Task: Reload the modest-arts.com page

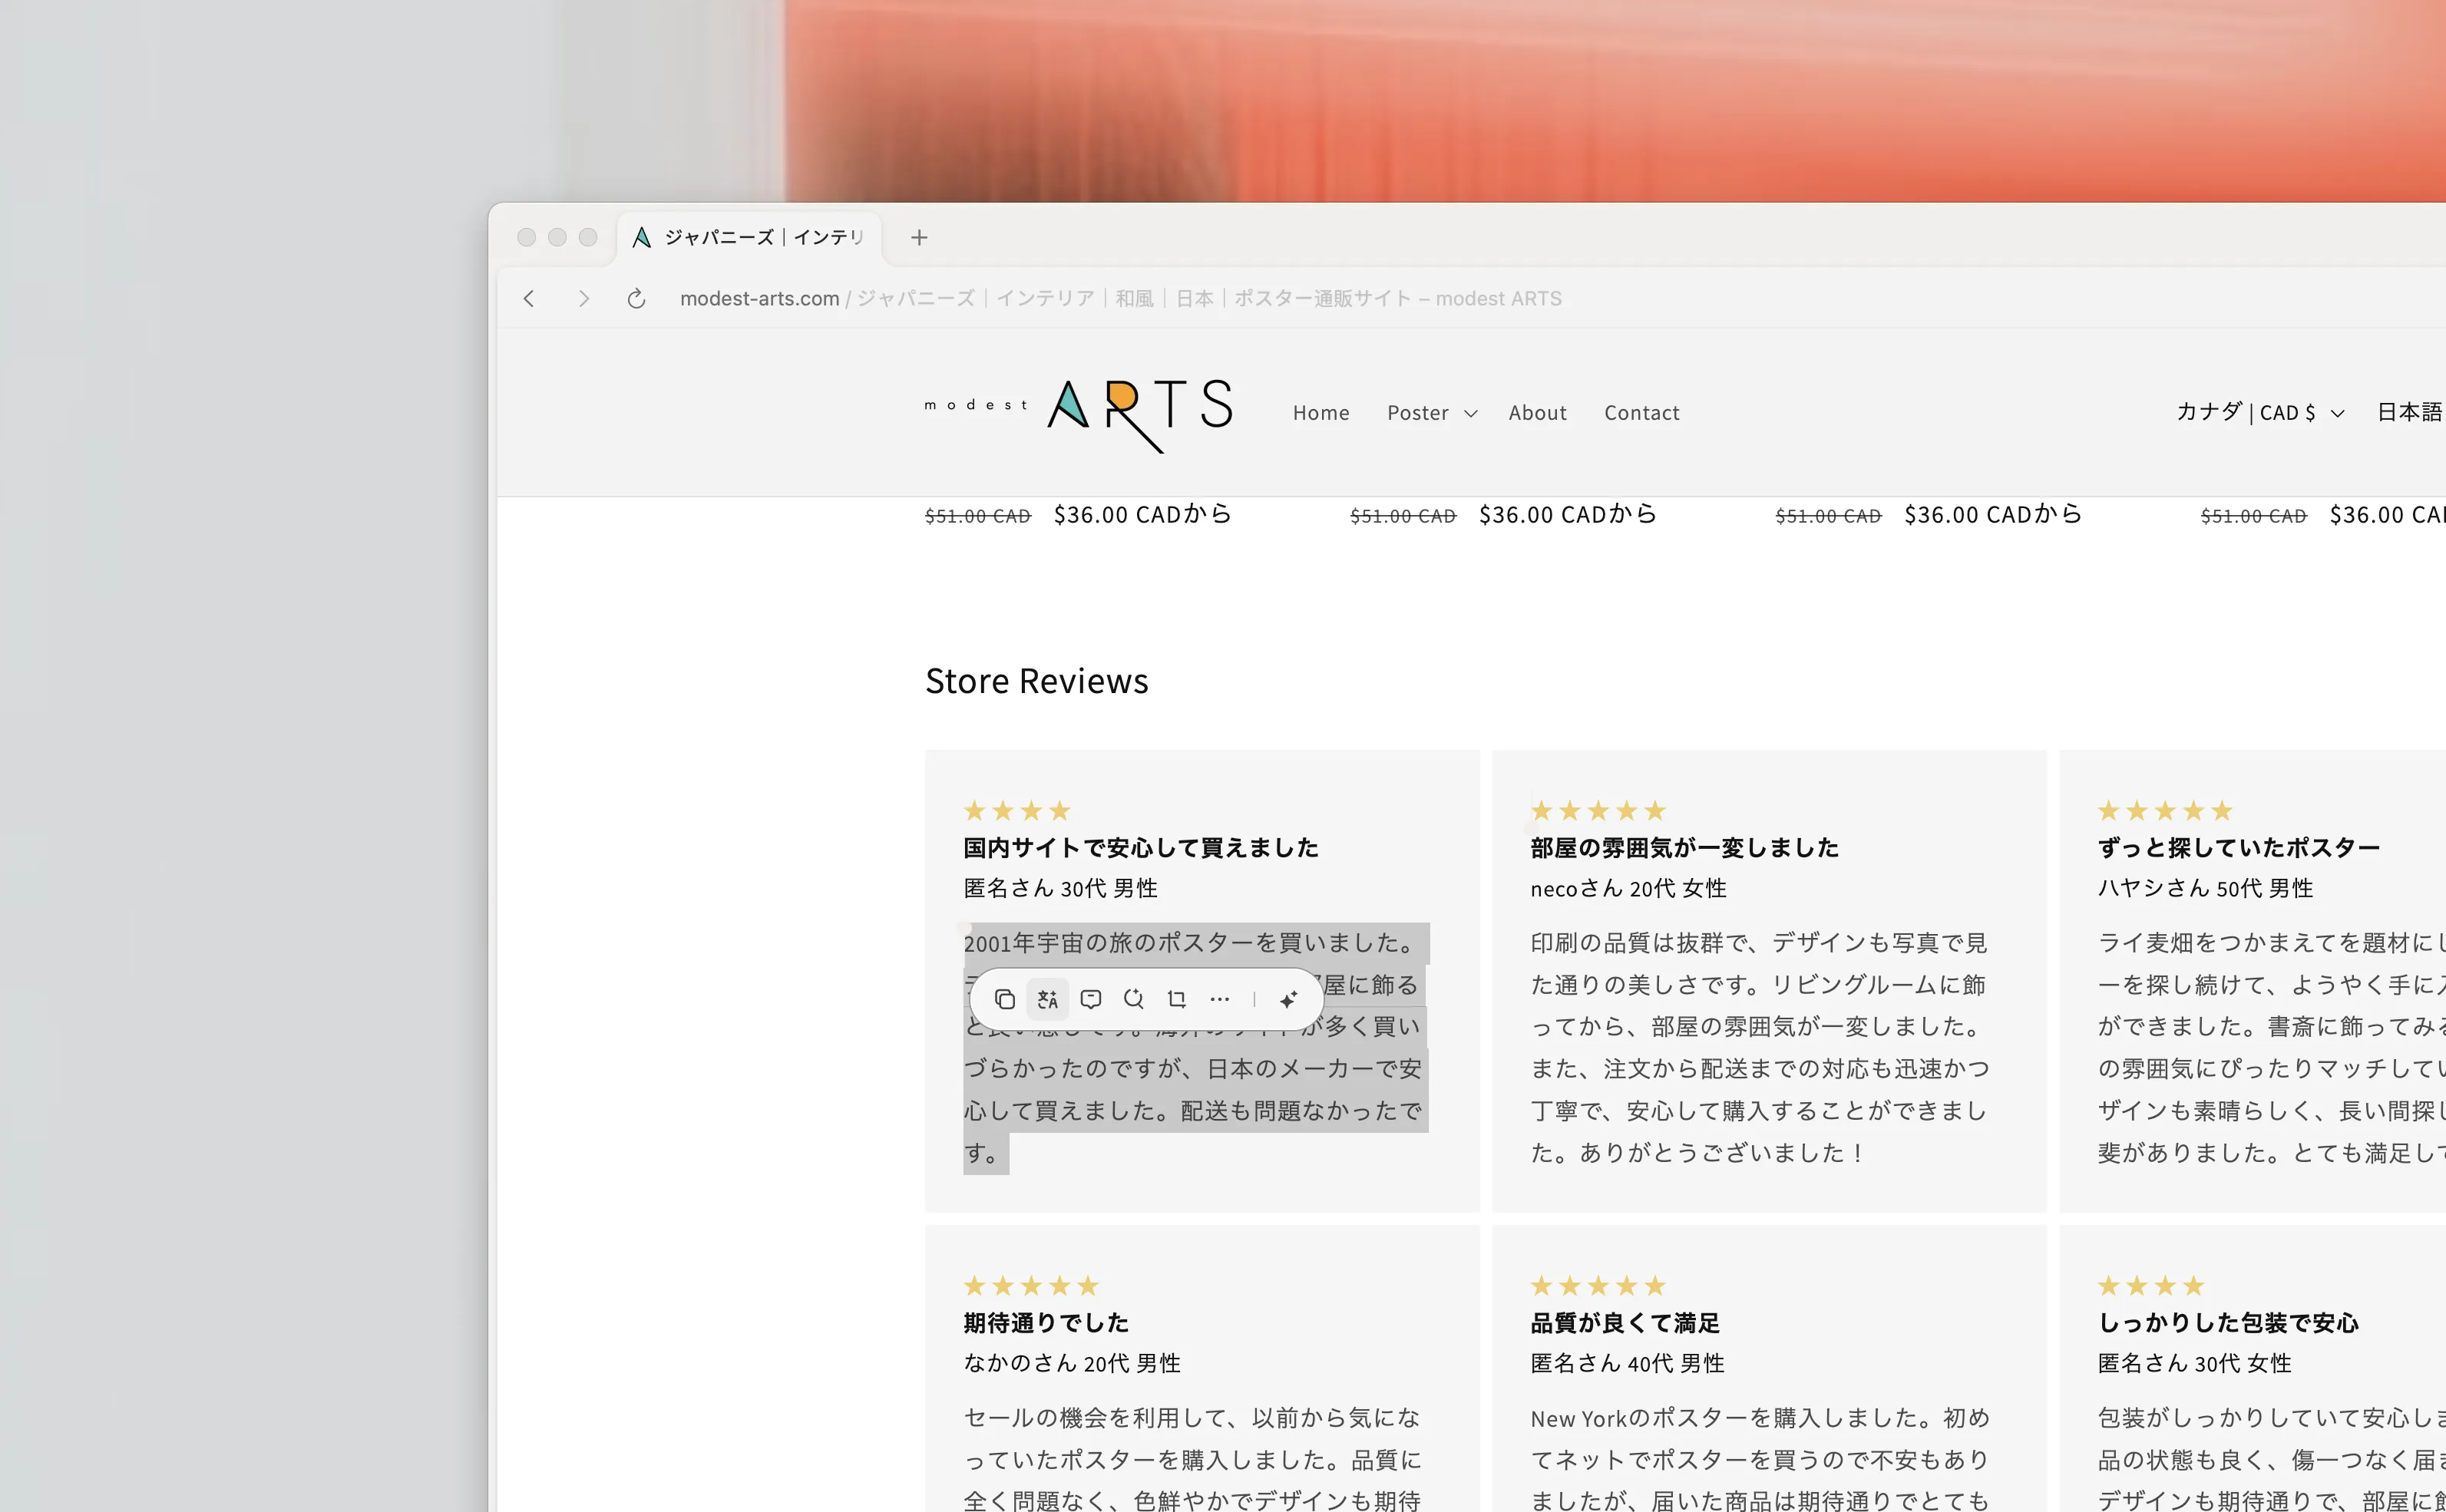Action: (x=636, y=298)
